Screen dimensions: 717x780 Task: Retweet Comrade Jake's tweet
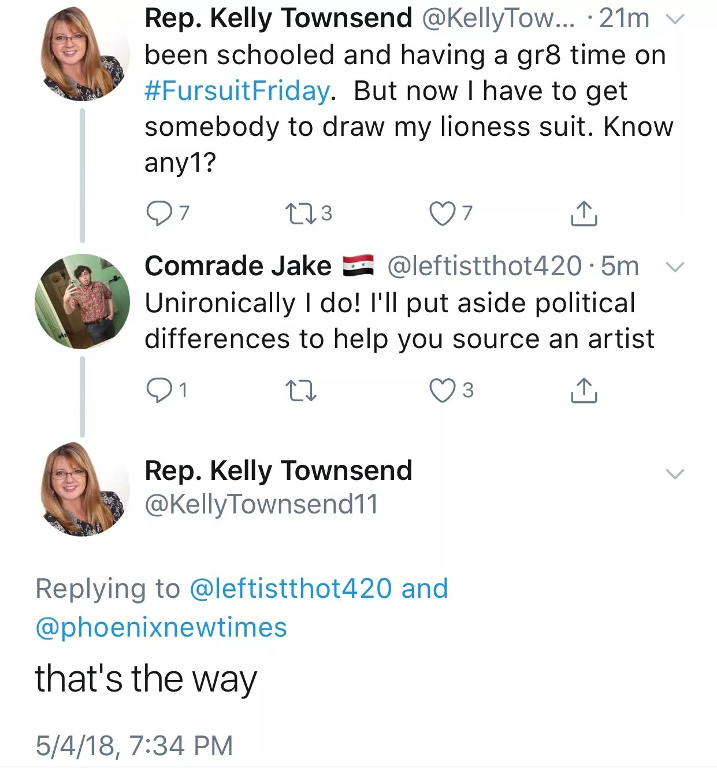coord(301,390)
